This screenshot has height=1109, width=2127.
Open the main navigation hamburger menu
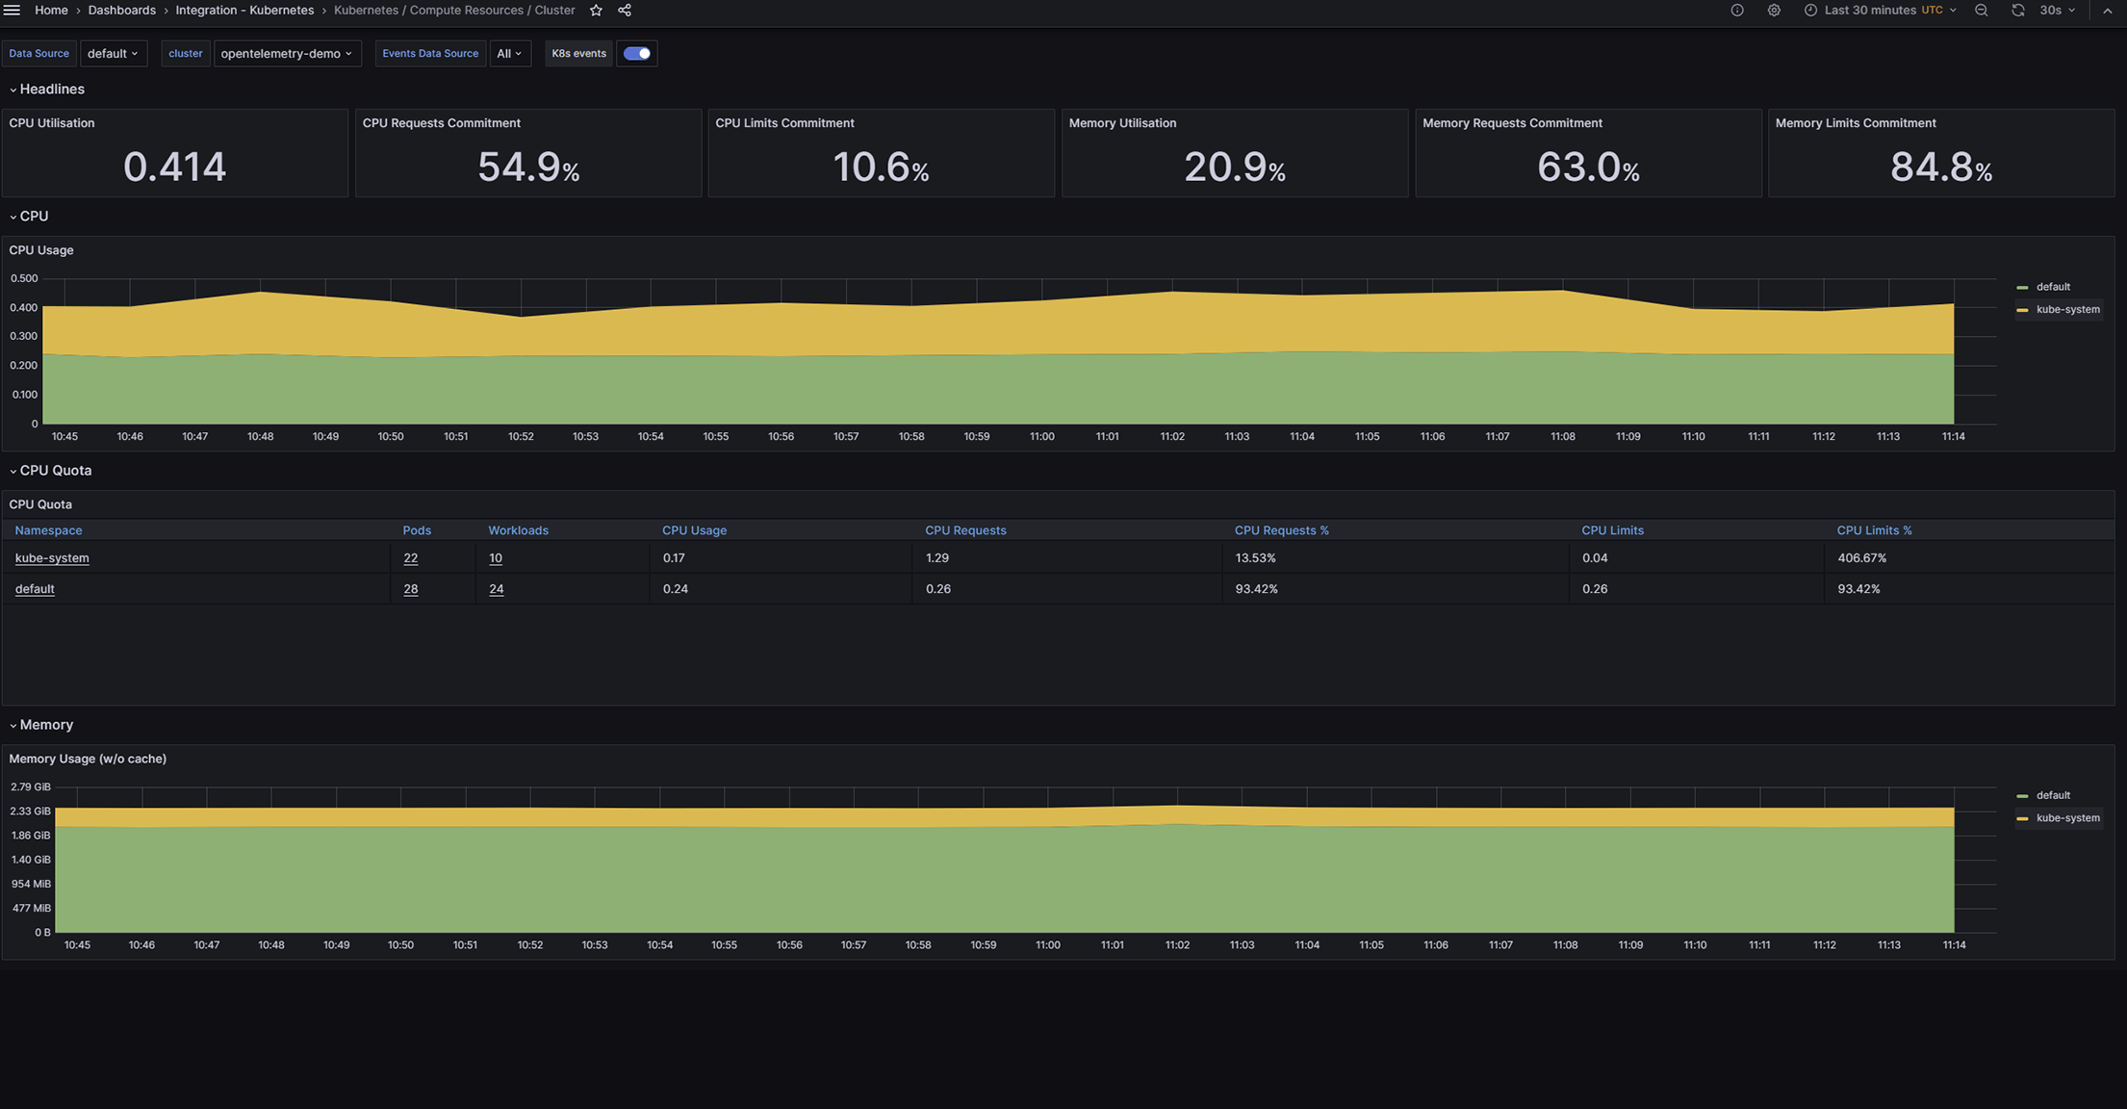pos(12,11)
